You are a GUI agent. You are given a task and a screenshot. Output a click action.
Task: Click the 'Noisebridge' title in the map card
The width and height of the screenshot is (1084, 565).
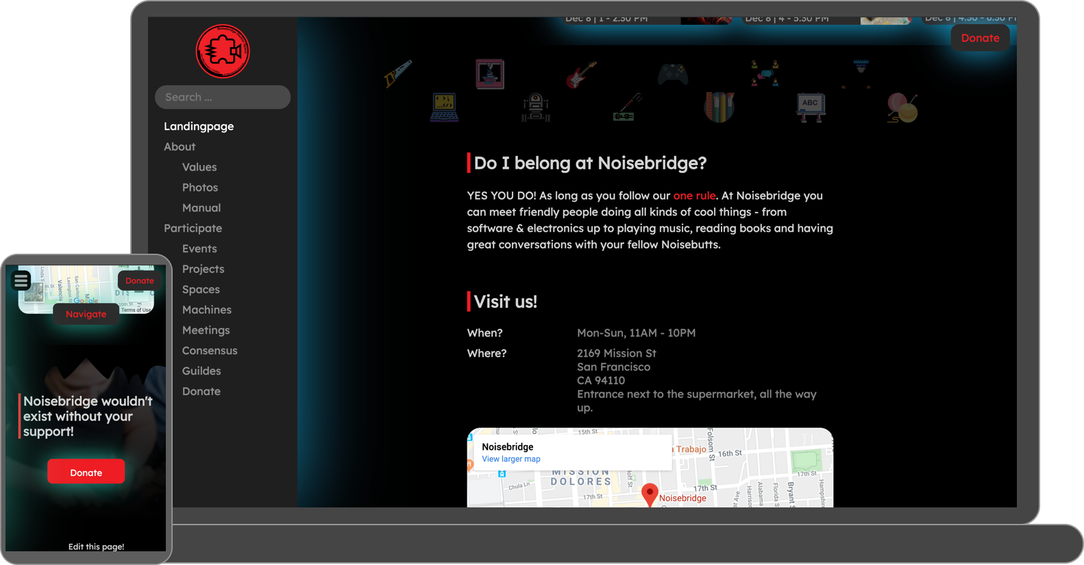click(x=508, y=447)
